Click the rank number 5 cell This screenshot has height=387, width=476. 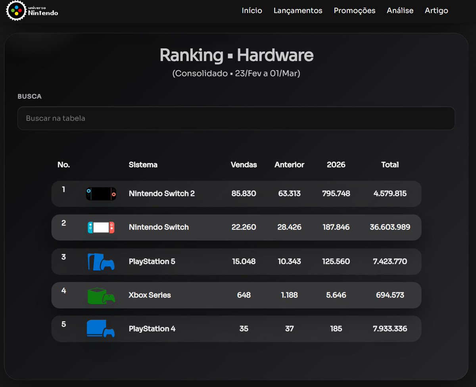pyautogui.click(x=63, y=324)
